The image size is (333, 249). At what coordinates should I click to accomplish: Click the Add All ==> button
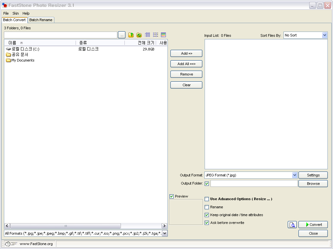point(186,64)
